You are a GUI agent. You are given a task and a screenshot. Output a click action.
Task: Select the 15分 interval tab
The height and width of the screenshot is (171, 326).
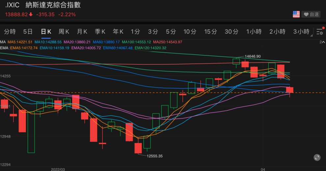[210, 32]
